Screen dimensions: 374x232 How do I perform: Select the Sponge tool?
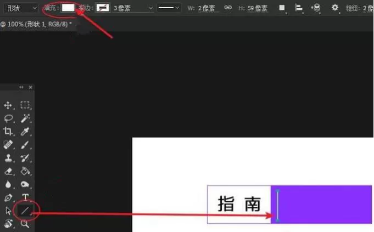point(25,184)
